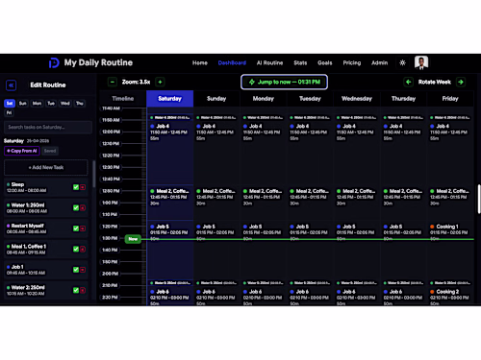
Task: Open Friday's Cooking 1 block
Action: (450, 251)
